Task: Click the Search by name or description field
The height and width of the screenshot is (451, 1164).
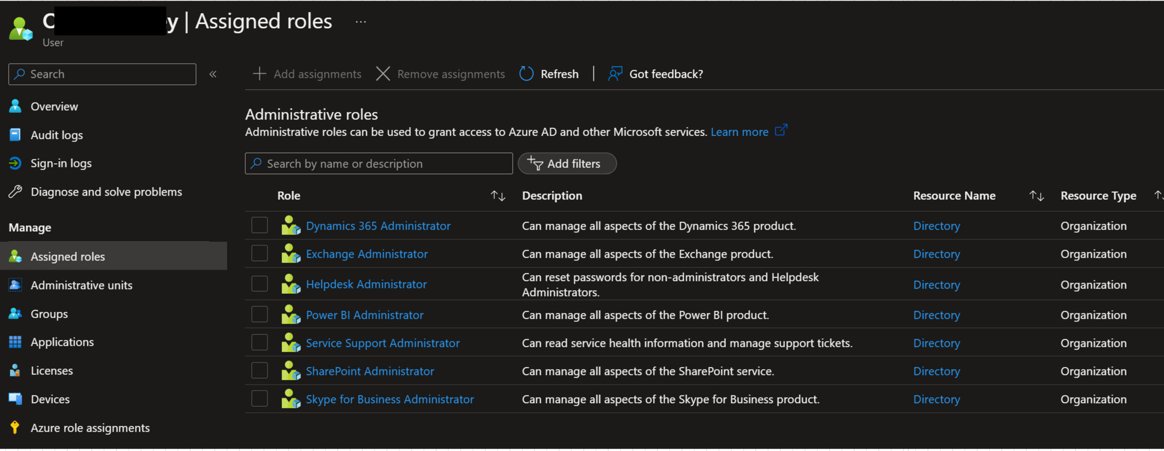Action: (x=378, y=163)
